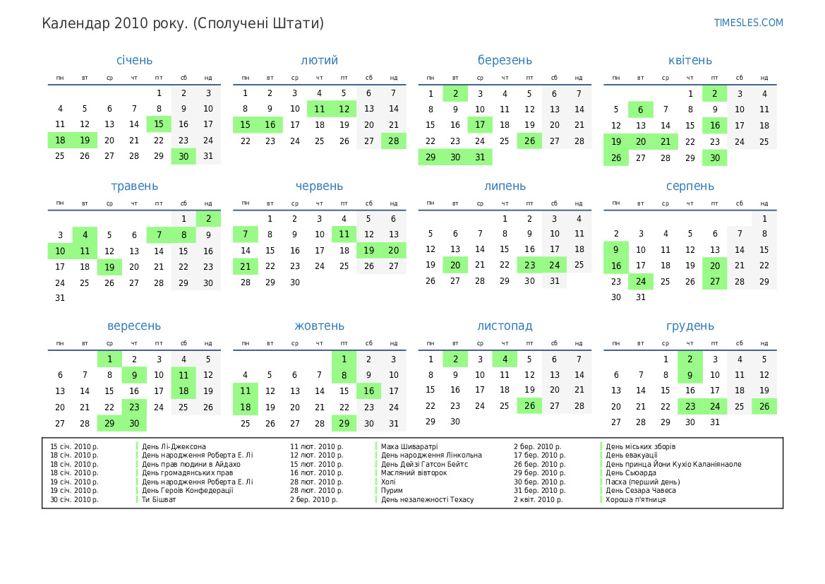The width and height of the screenshot is (825, 584).
Task: Select highlighted 6 in квітень
Action: coord(640,109)
